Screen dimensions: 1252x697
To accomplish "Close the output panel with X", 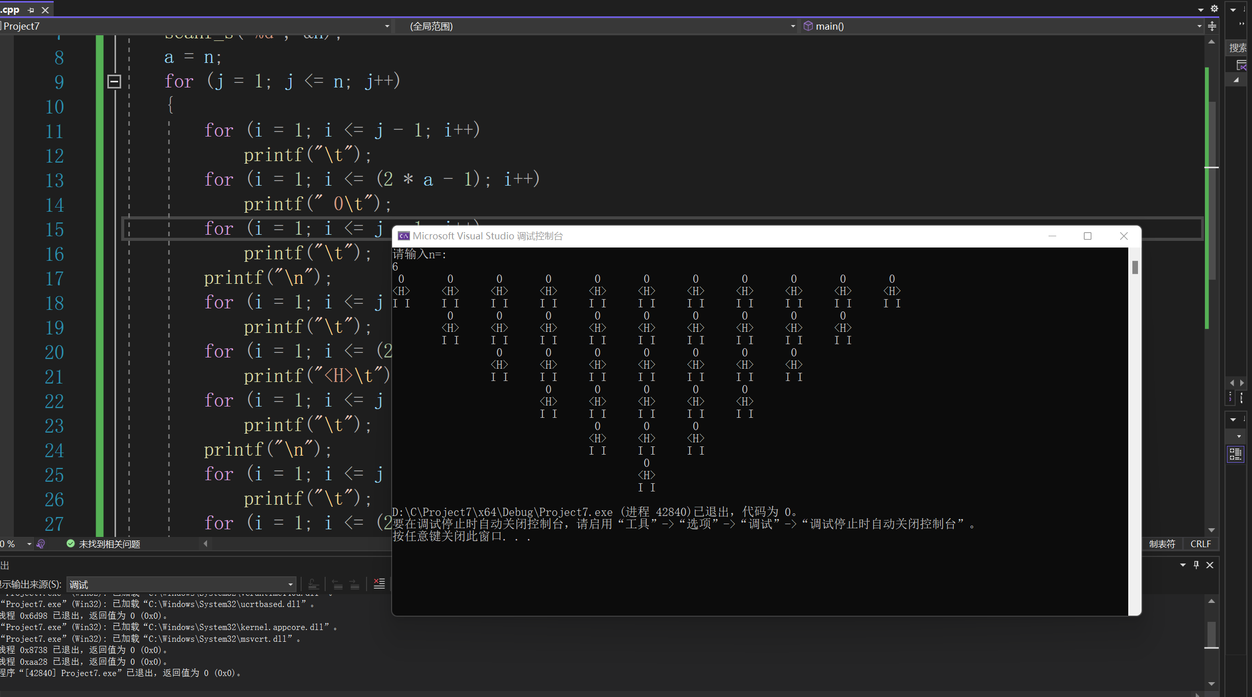I will pyautogui.click(x=1210, y=565).
